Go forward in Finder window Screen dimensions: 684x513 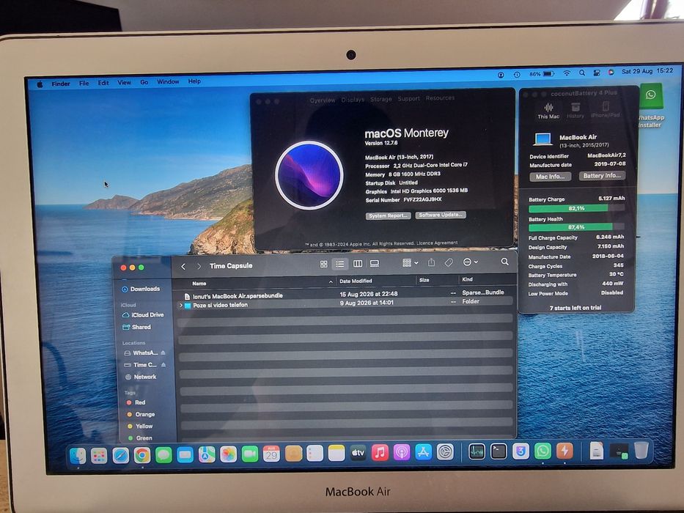pyautogui.click(x=199, y=266)
